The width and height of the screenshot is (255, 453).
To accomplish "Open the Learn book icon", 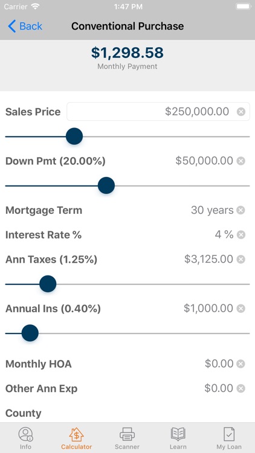I will (x=178, y=434).
